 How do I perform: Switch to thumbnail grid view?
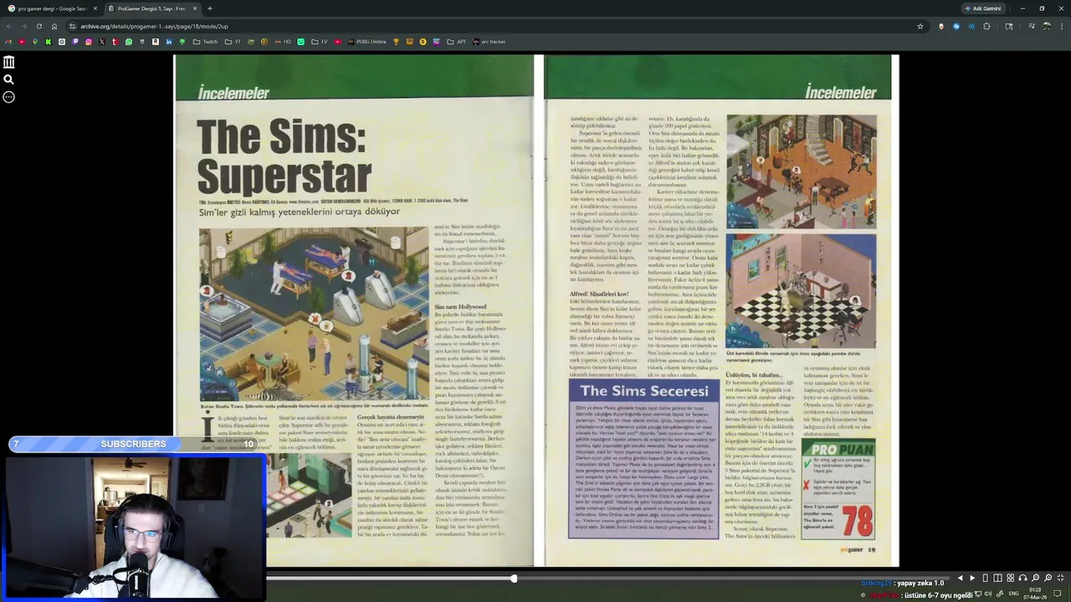1010,578
